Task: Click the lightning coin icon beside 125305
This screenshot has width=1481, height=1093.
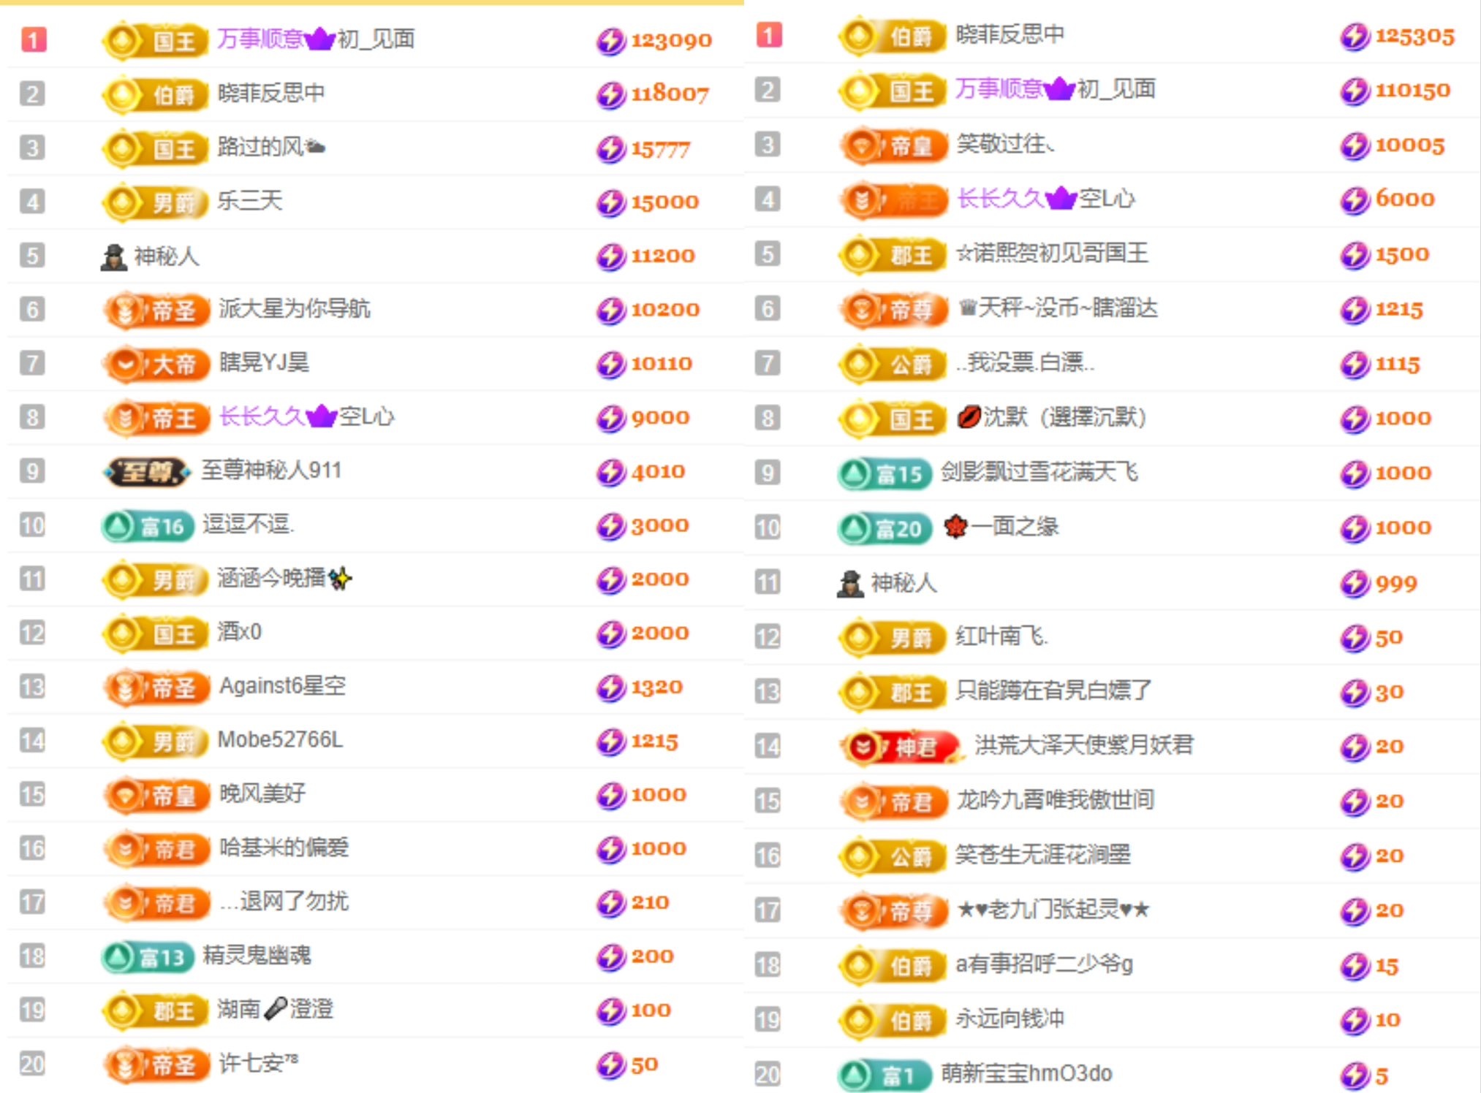Action: pos(1354,37)
